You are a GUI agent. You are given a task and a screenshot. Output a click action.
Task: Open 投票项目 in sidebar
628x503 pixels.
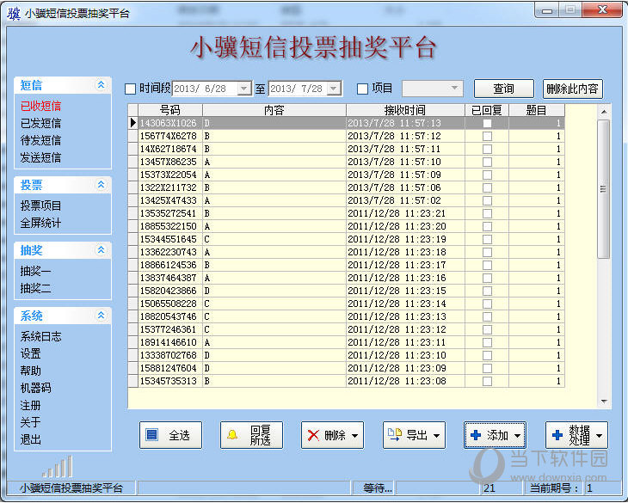click(40, 205)
